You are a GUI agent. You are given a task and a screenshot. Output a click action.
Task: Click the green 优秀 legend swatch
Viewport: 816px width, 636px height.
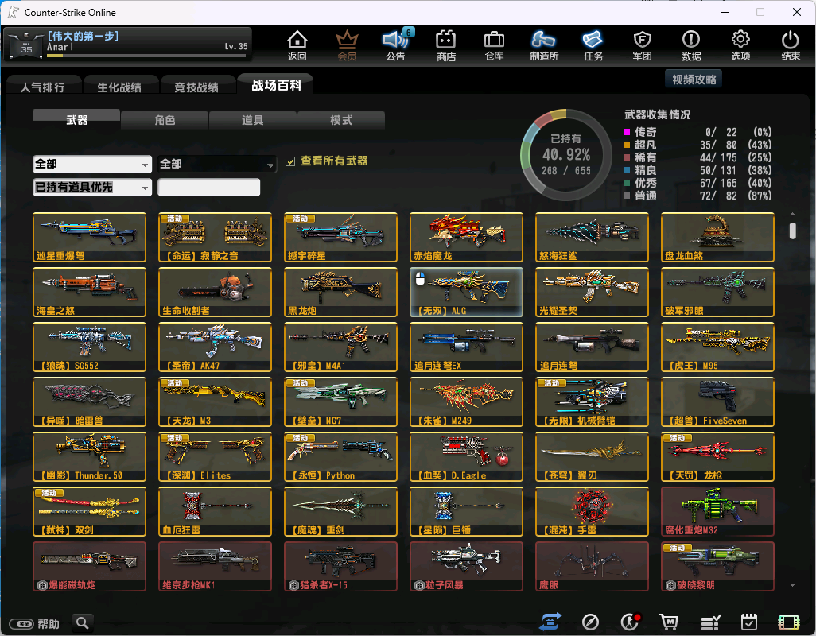click(x=627, y=183)
